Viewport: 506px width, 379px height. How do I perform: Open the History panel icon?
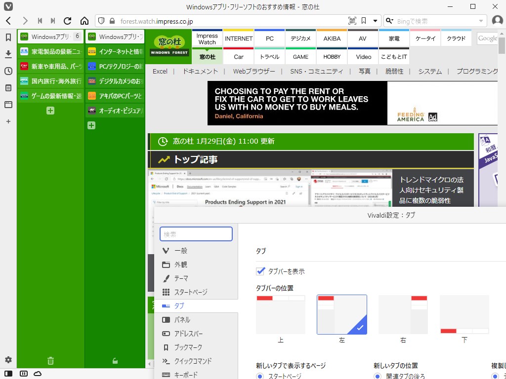point(8,71)
